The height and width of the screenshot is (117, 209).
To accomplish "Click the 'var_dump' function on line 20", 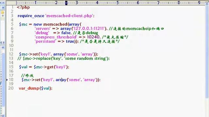I will click(x=29, y=88).
